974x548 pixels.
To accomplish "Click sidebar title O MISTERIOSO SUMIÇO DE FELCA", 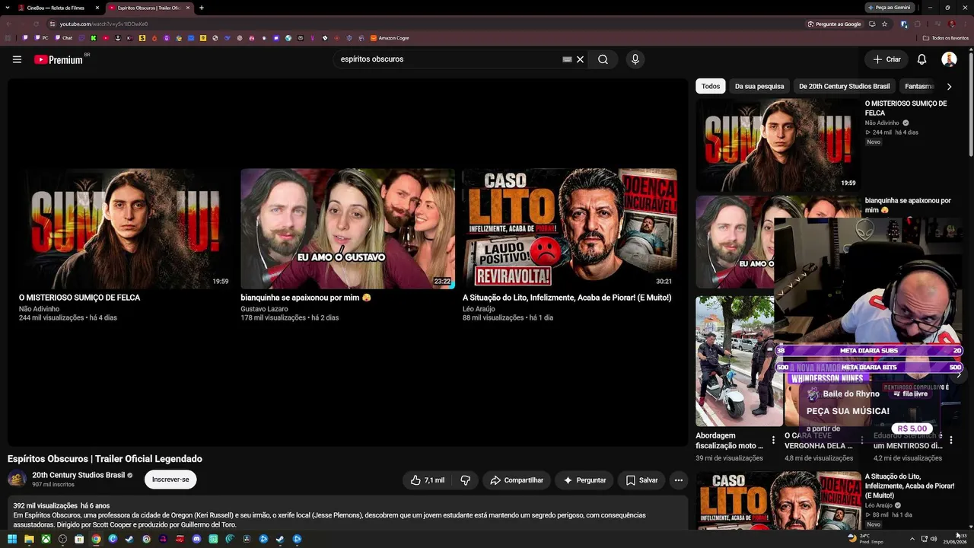I will [x=906, y=108].
